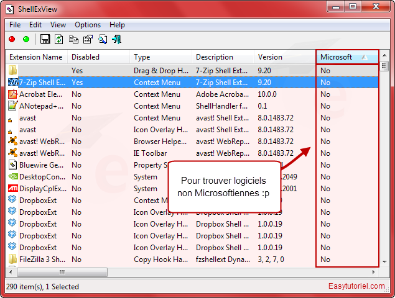Select the Acrobat Ele... extension name
Image resolution: width=395 pixels, height=298 pixels.
[x=41, y=94]
